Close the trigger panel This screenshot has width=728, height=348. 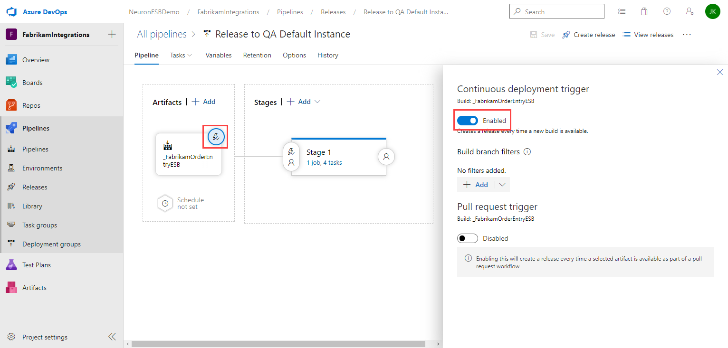pyautogui.click(x=720, y=72)
